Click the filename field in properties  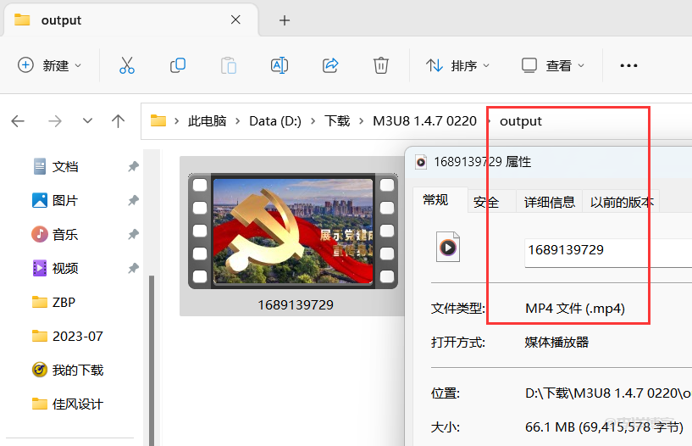coord(606,249)
